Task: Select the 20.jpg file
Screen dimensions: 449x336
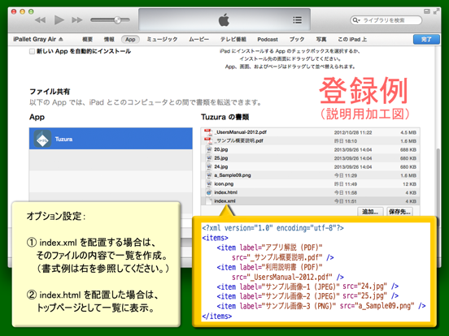Action: click(311, 149)
